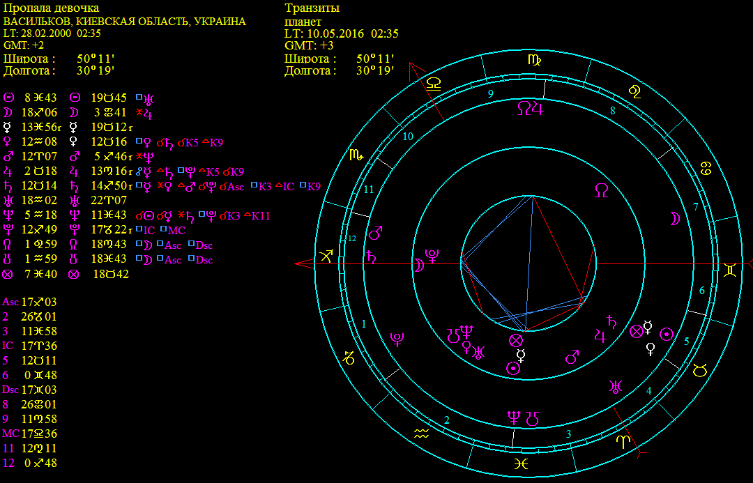
Task: Select the Aries symbol on the outer ring
Action: point(623,440)
